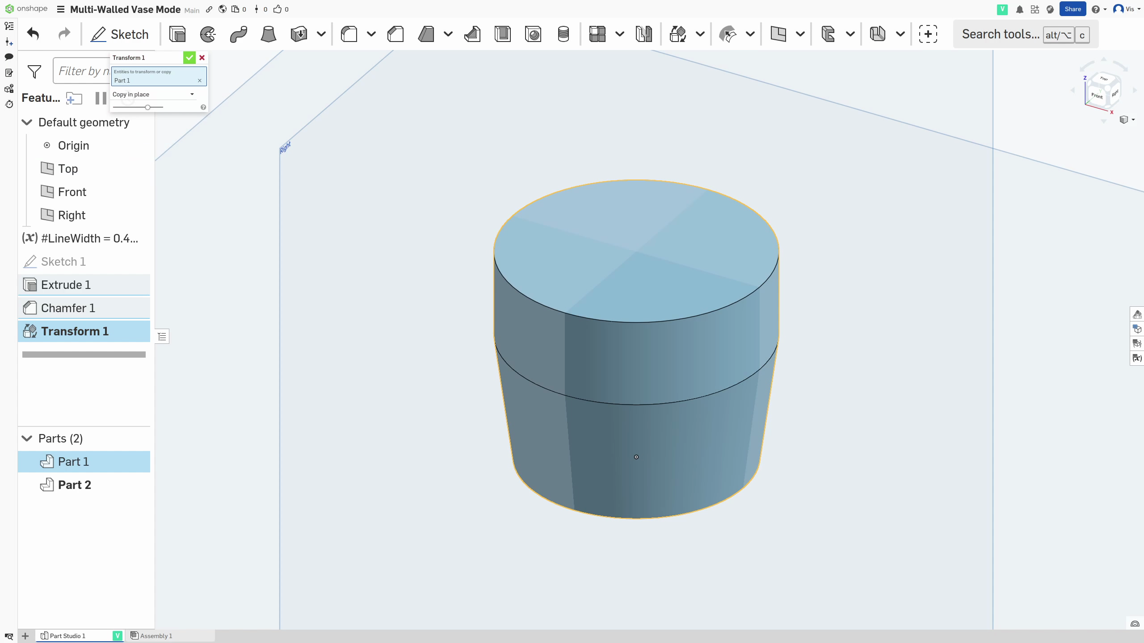Click the Undo arrow
1144x643 pixels.
click(x=33, y=34)
